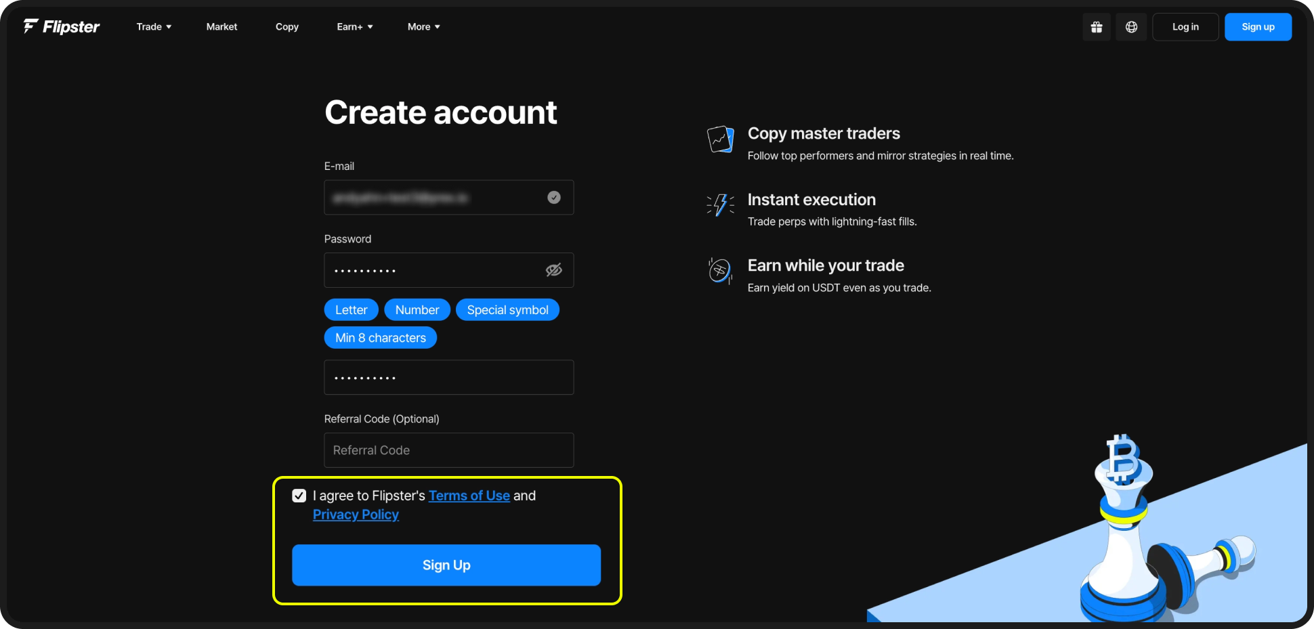The image size is (1314, 629).
Task: Click the Special symbol requirement chip
Action: (507, 309)
